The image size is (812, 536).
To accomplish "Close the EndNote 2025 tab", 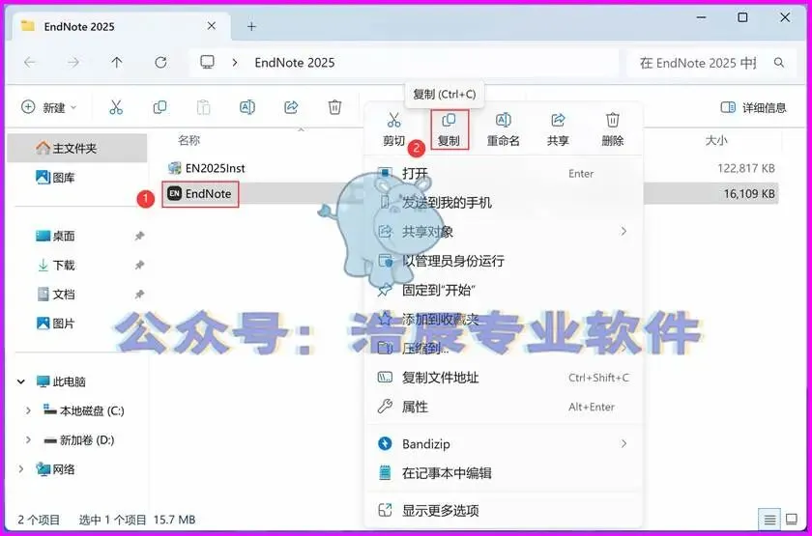I will pos(212,26).
